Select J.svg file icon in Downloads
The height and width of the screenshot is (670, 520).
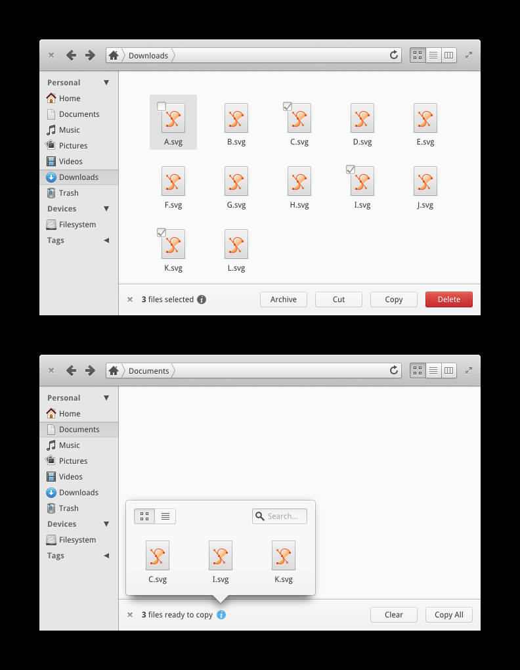click(x=425, y=181)
